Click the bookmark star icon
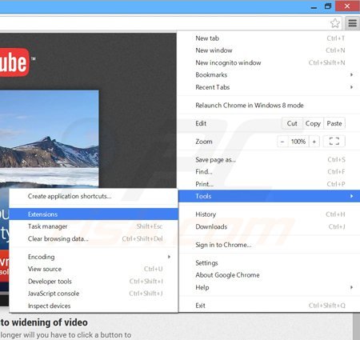This screenshot has height=340, width=360. point(335,23)
